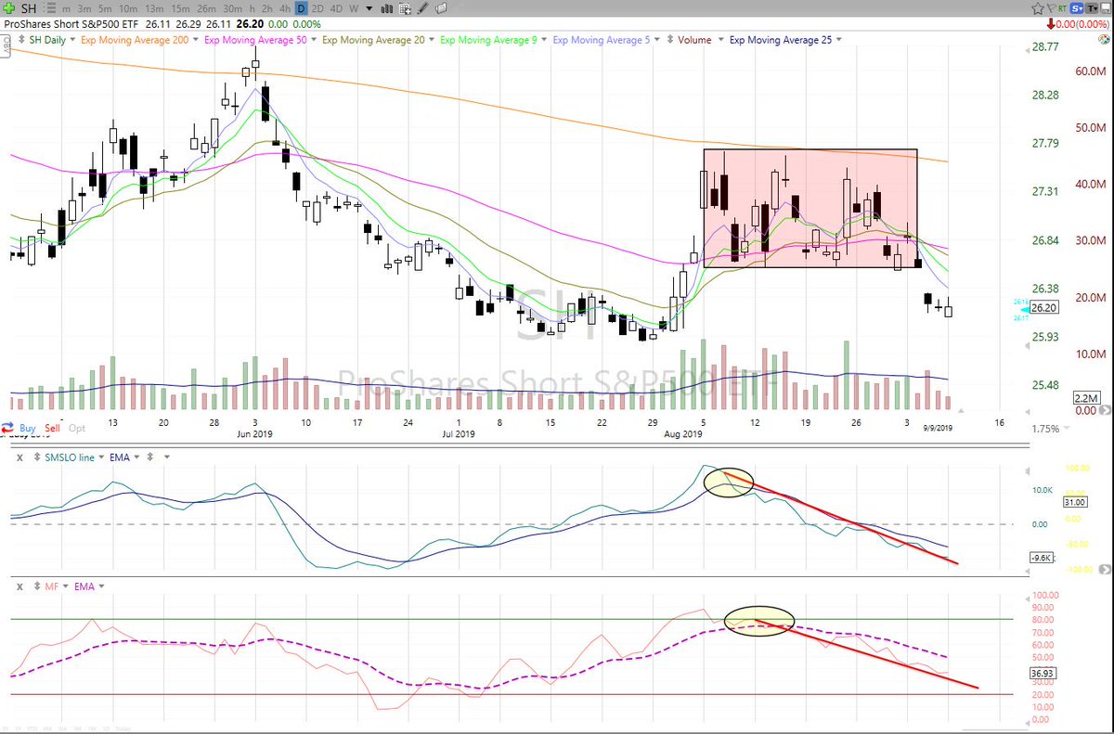
Task: Select the 30m timeframe tab
Action: (234, 8)
